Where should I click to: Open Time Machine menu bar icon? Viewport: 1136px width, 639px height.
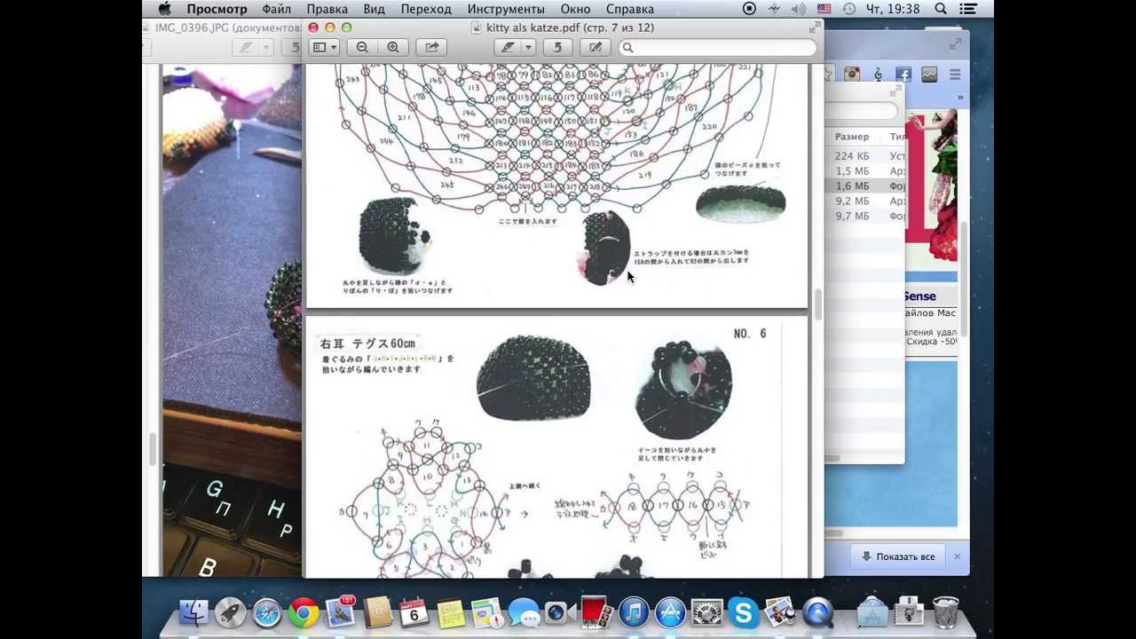pos(849,9)
